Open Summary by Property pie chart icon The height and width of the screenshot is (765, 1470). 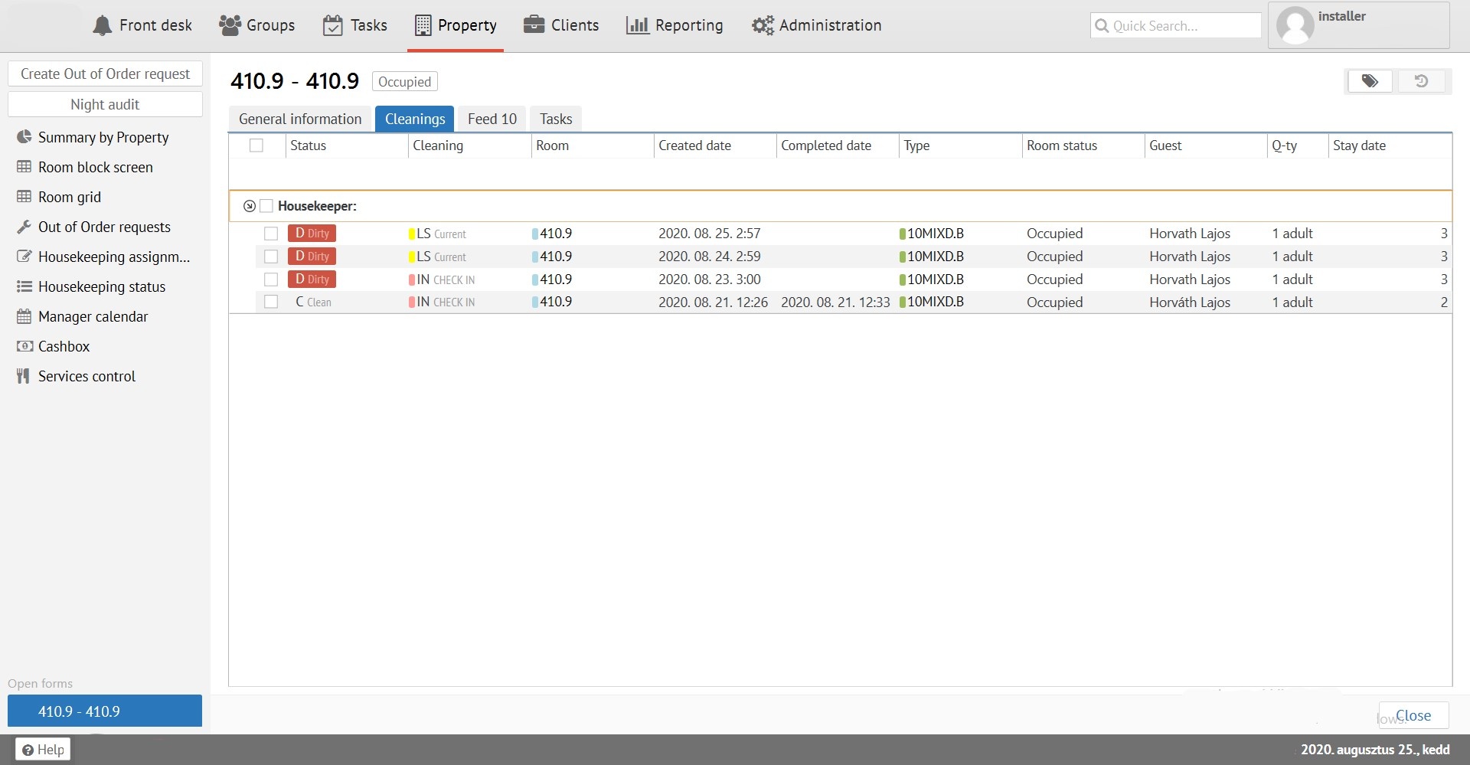tap(24, 137)
